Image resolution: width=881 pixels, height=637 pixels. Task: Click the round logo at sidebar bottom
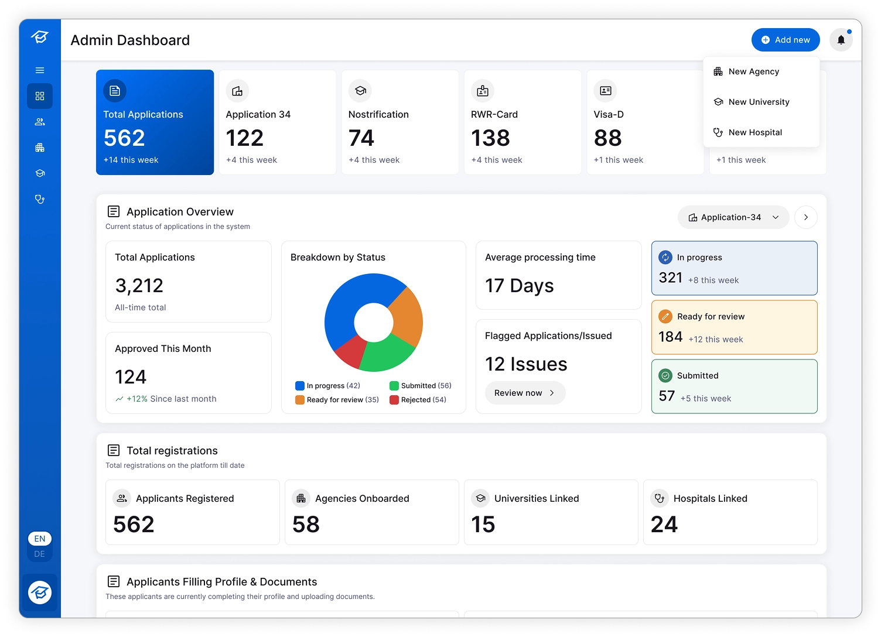[x=40, y=593]
